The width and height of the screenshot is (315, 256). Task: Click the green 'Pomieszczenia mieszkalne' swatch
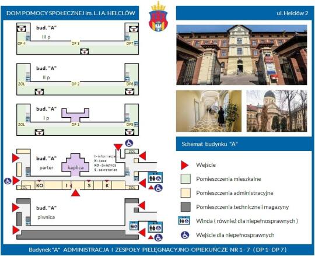click(x=185, y=179)
